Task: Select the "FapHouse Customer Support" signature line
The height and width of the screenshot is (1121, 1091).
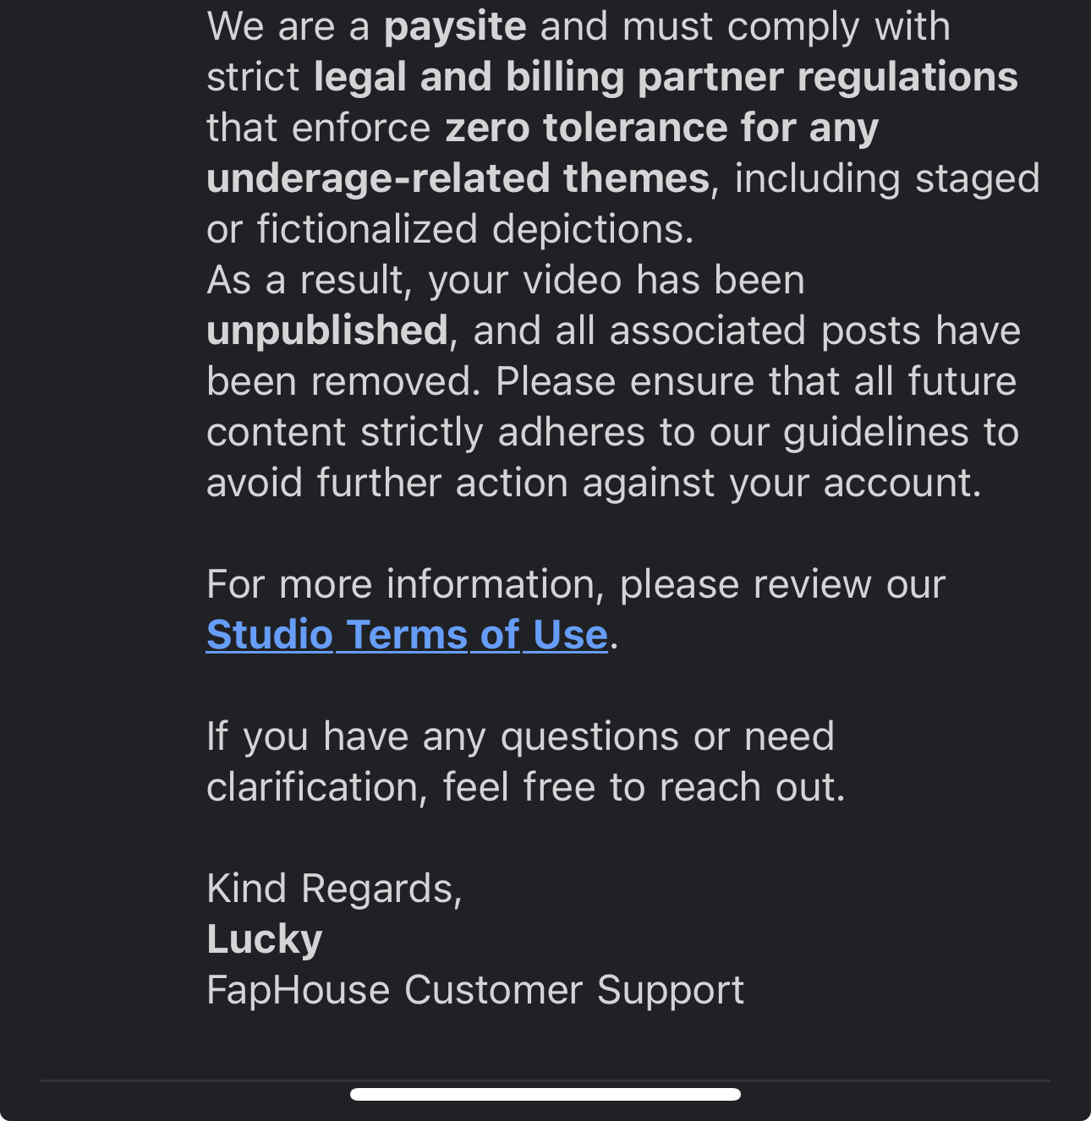Action: click(x=475, y=990)
